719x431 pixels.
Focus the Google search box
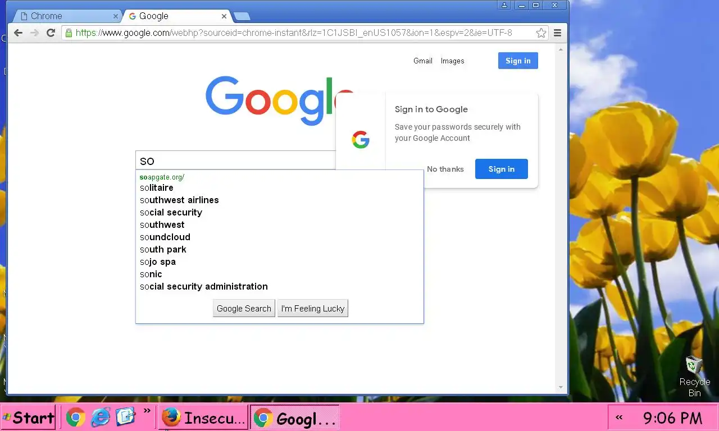[x=236, y=161]
